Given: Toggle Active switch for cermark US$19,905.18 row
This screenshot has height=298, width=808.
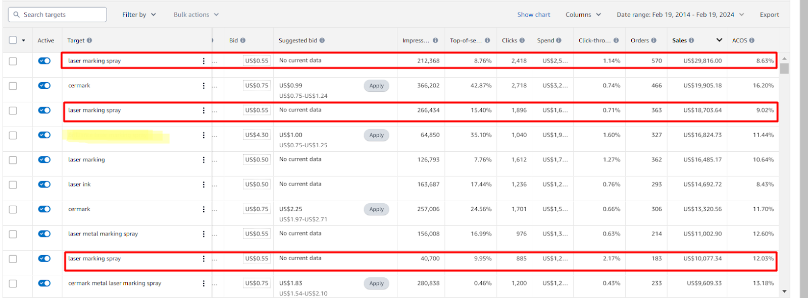Looking at the screenshot, I should pyautogui.click(x=44, y=85).
